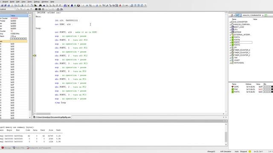Toggle the fourth bit box in the PORTC row
273x153 pixels.
point(270,92)
